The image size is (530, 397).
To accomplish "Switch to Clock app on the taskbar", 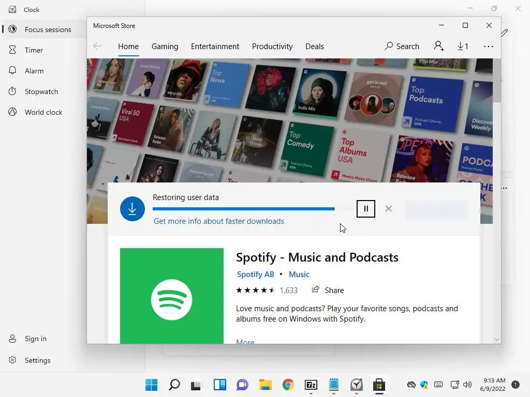I will pyautogui.click(x=357, y=385).
